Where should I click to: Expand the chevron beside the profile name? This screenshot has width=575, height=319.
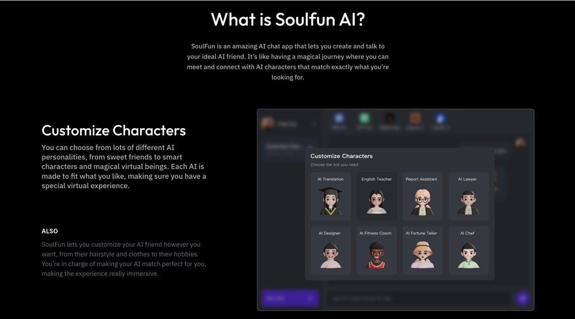[314, 124]
